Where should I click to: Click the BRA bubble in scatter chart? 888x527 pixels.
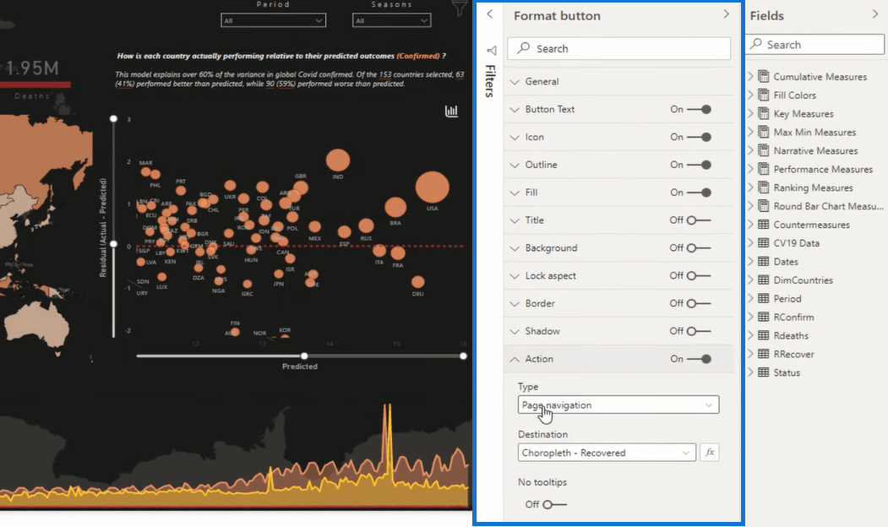395,208
